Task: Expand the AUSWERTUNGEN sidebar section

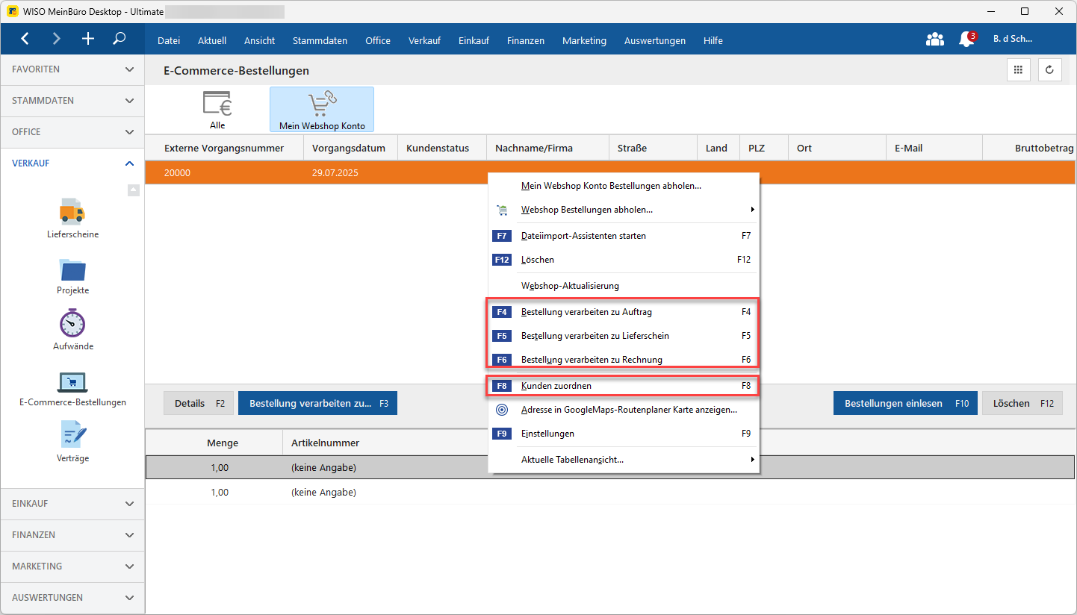Action: tap(72, 598)
